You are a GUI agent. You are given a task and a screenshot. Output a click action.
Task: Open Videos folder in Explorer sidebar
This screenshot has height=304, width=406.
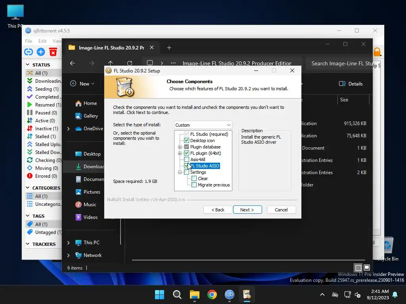coord(86,217)
